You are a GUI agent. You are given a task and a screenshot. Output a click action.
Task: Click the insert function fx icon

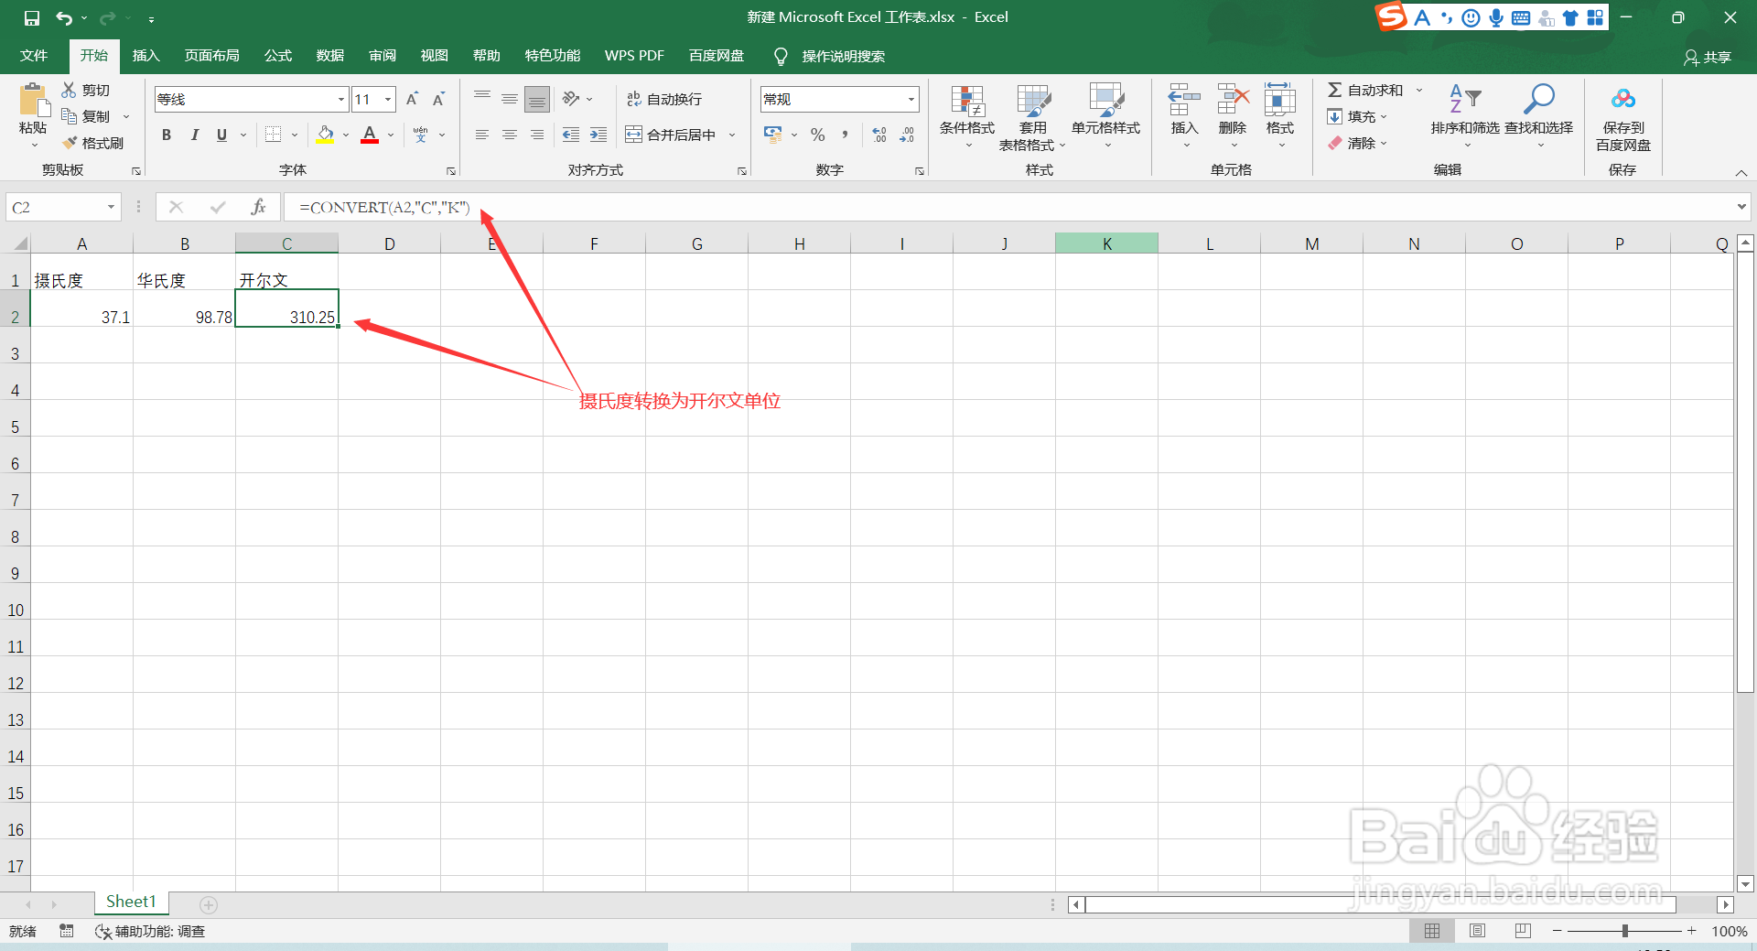pos(259,207)
